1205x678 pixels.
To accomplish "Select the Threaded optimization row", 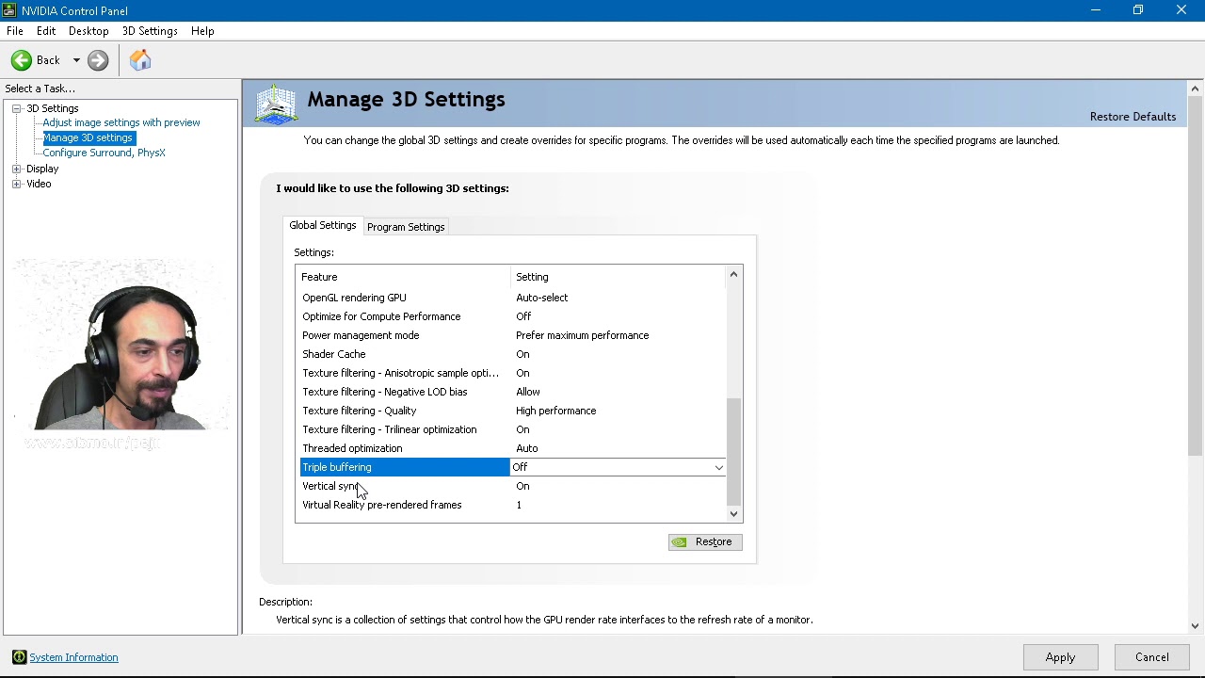I will (x=513, y=448).
